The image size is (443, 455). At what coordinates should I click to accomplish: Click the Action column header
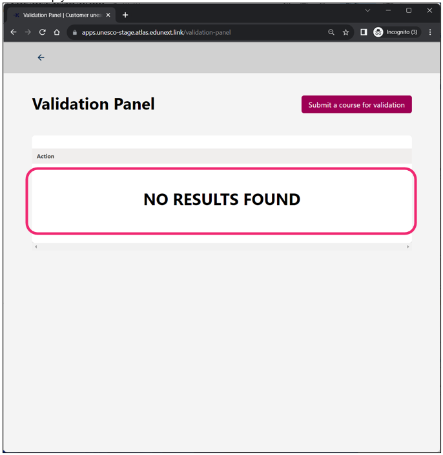(x=45, y=156)
